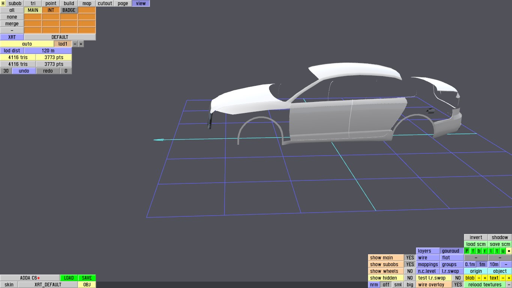Toggle show hidden NO

pos(410,278)
